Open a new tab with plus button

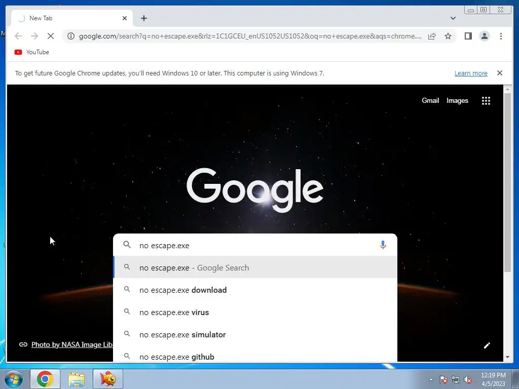coord(143,18)
